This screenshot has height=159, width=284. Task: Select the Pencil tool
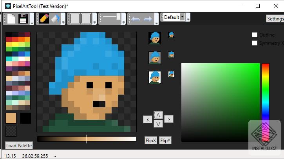(44, 18)
